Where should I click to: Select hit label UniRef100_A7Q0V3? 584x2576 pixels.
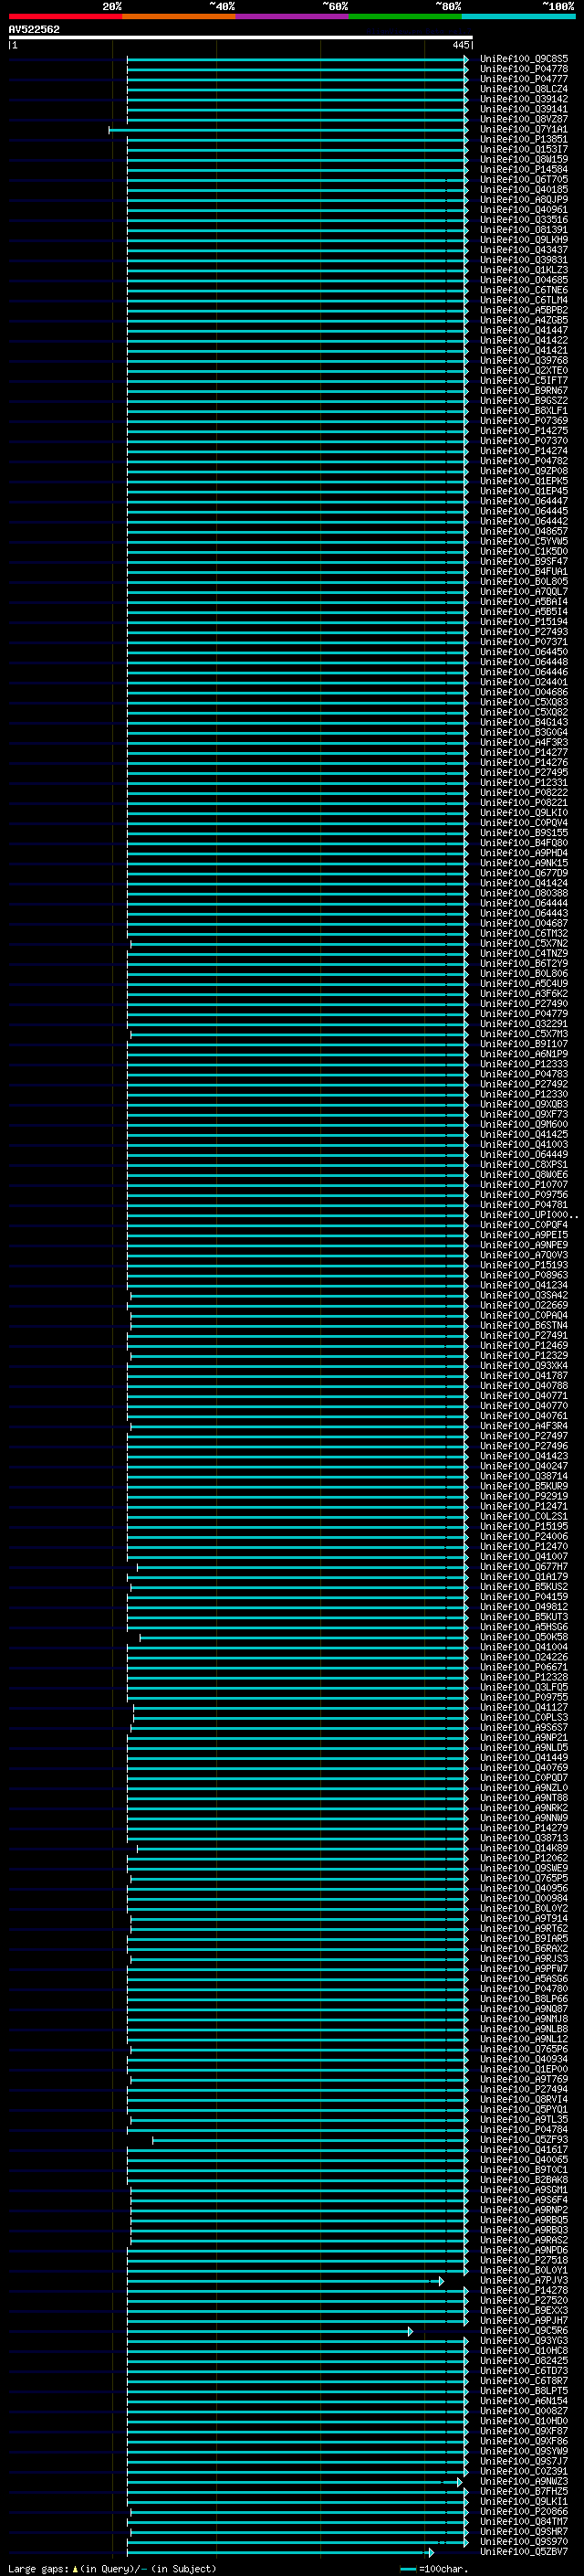click(x=524, y=1255)
